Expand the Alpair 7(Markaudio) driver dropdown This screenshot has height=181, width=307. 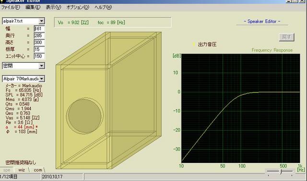click(x=42, y=79)
